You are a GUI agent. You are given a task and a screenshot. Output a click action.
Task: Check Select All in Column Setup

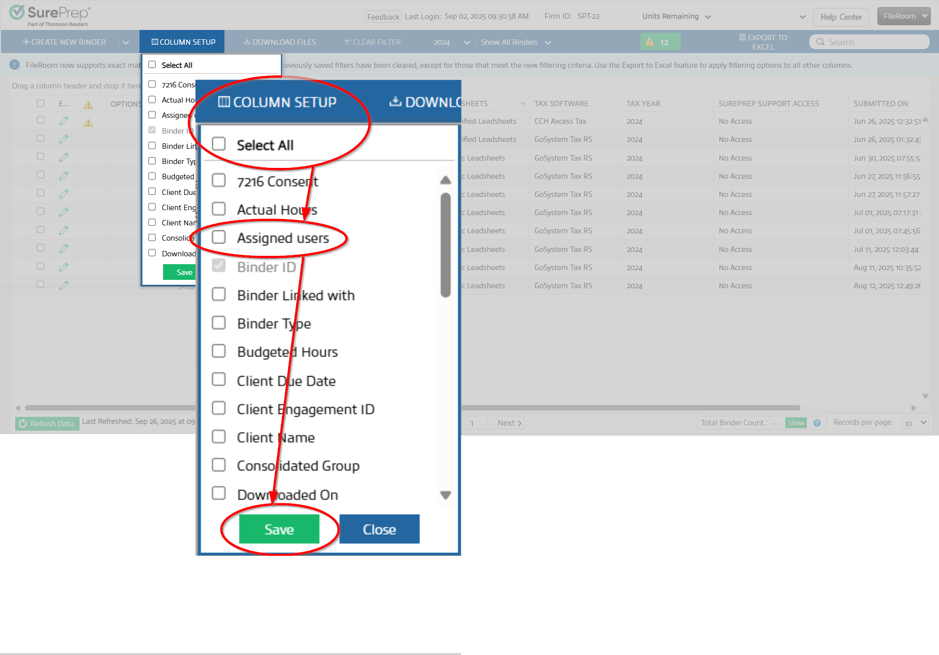point(219,143)
